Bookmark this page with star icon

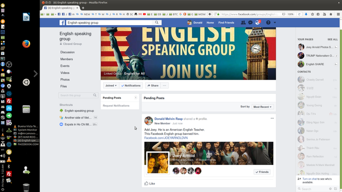tap(312, 14)
